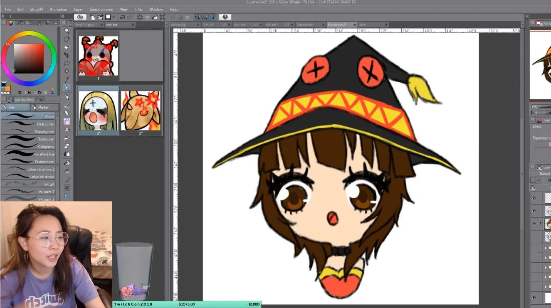This screenshot has height=308, width=551.
Task: Select the Marker sub tool group
Action: (44, 107)
